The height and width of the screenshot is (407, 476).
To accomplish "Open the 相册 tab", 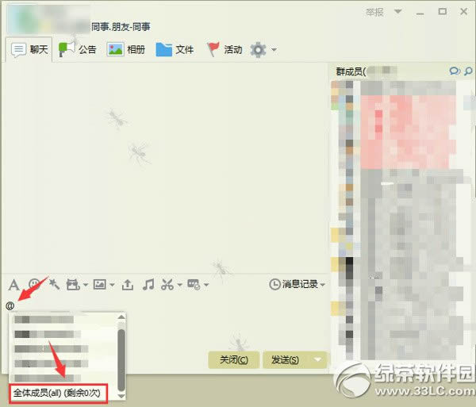I will coord(125,49).
